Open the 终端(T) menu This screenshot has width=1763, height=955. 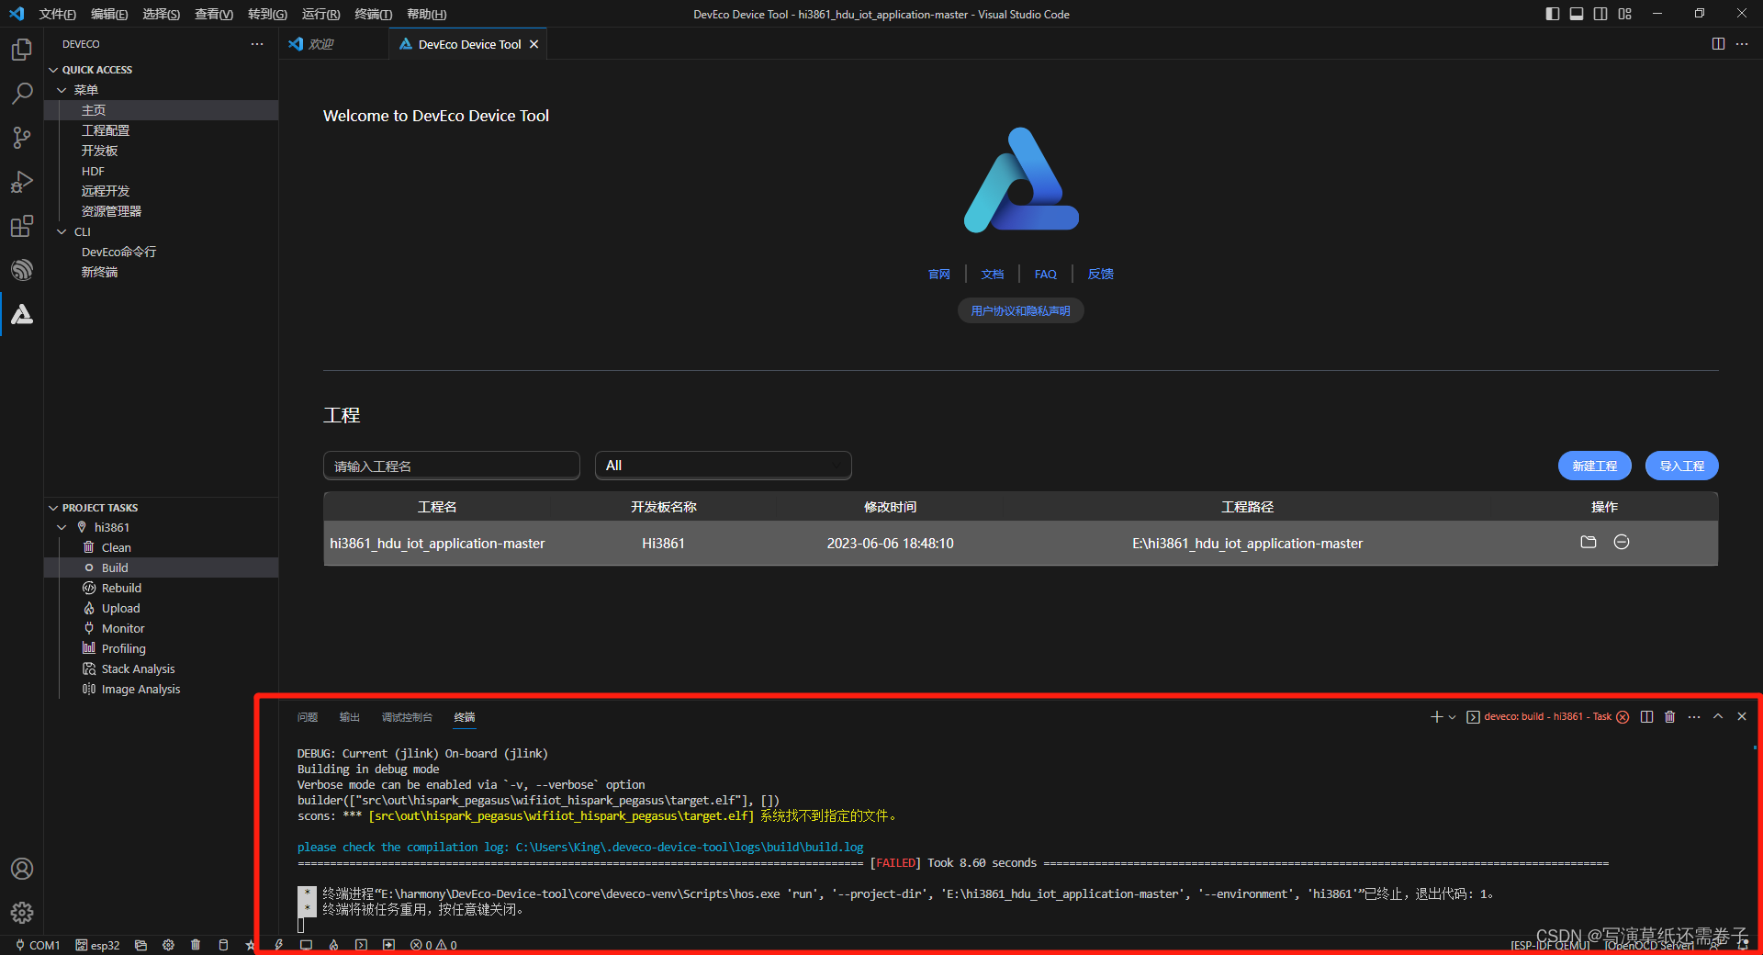[374, 14]
